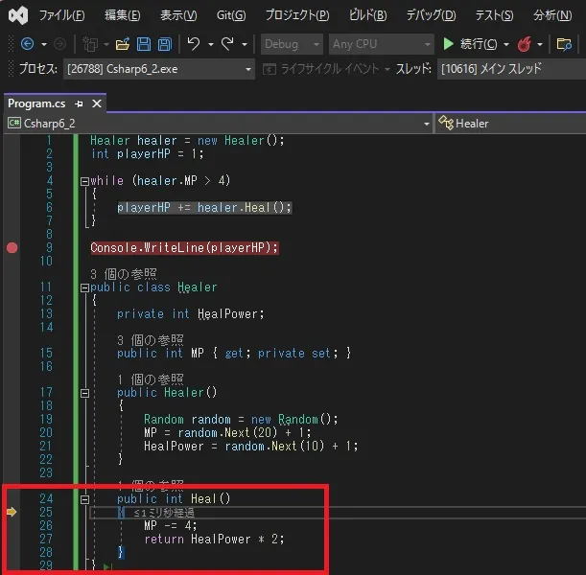Open the デバッグ(D) menu

(430, 15)
